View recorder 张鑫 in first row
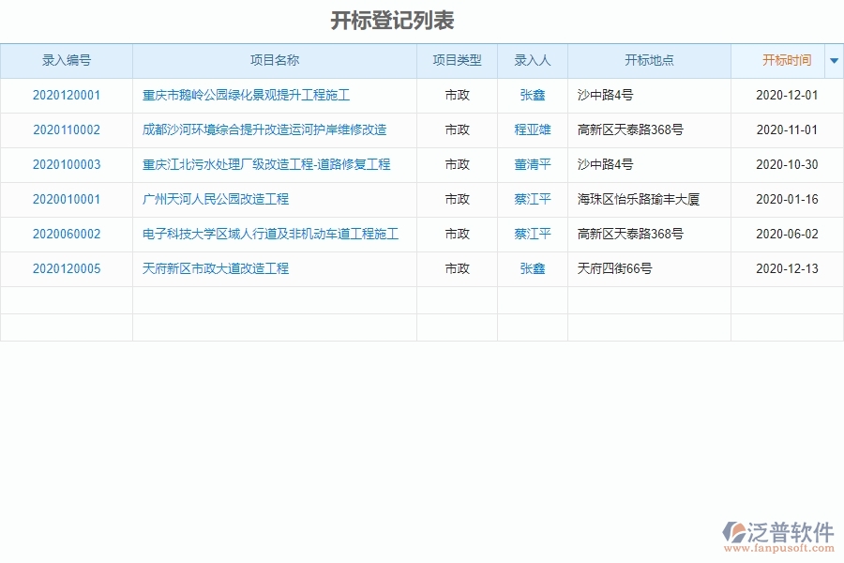844x563 pixels. [532, 95]
